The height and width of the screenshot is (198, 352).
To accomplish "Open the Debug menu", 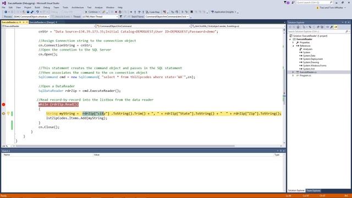I will (x=46, y=7).
